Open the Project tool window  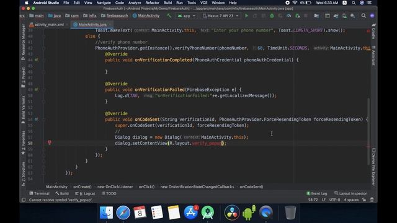[x=24, y=77]
